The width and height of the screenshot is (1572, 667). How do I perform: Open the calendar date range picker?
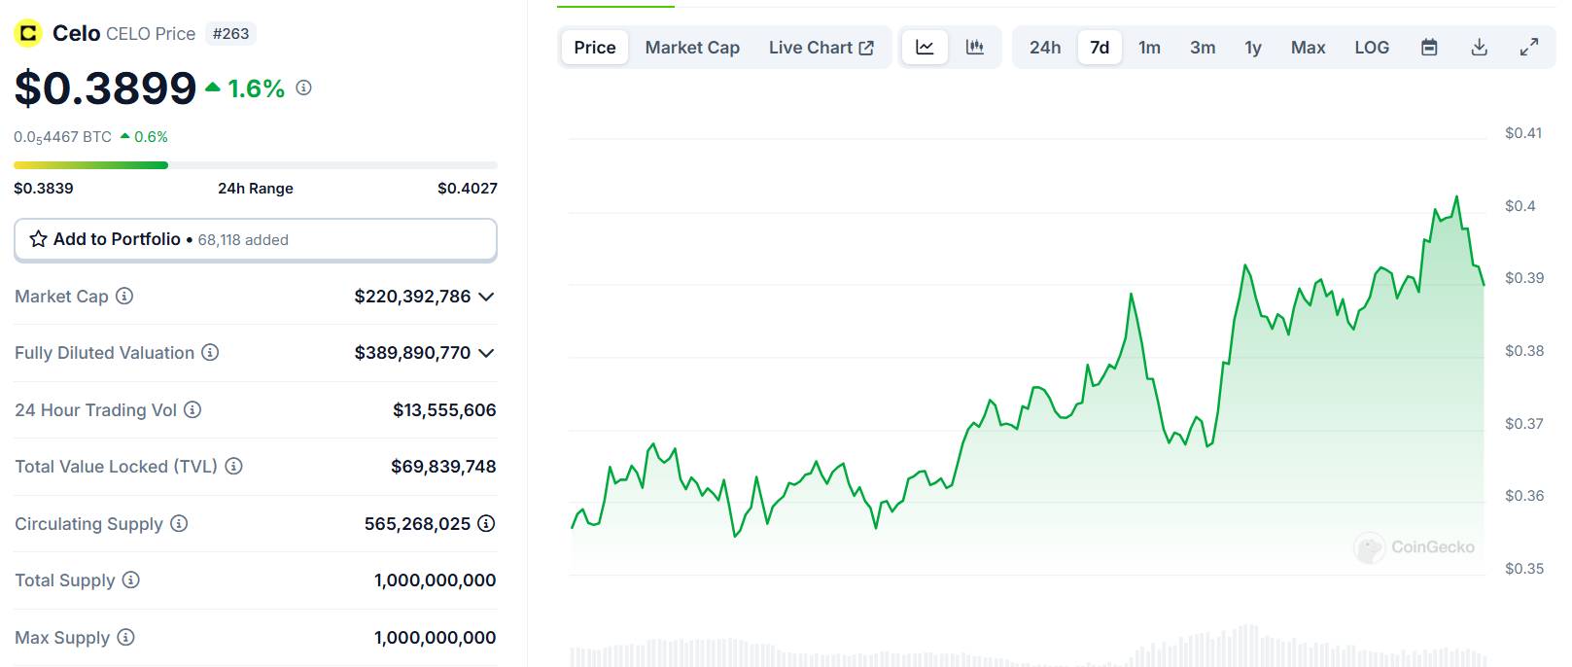click(x=1429, y=47)
